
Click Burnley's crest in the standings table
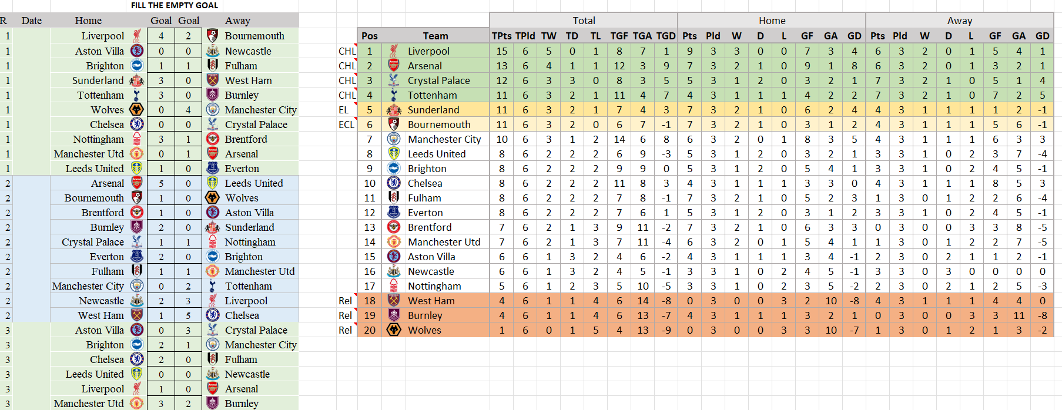coord(394,315)
